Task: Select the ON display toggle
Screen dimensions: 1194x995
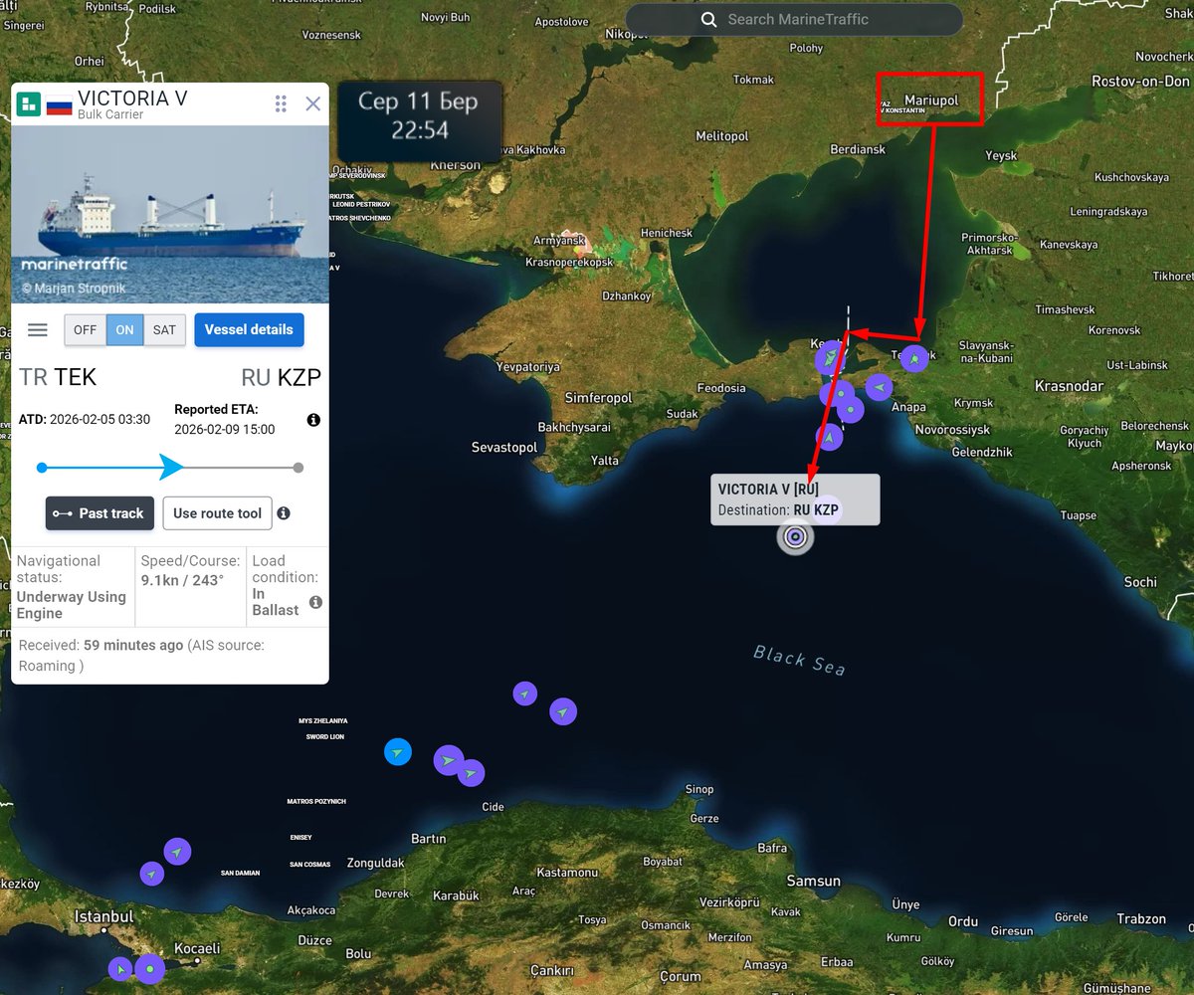Action: point(124,330)
